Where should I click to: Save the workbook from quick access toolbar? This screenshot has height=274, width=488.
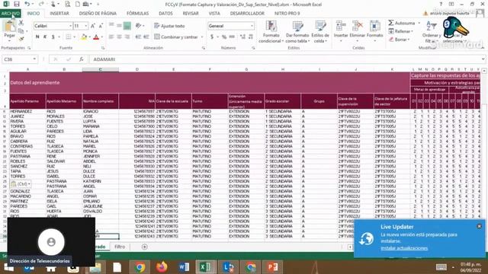[x=17, y=4]
